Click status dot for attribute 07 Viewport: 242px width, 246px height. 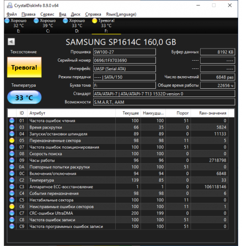(x=12, y=147)
